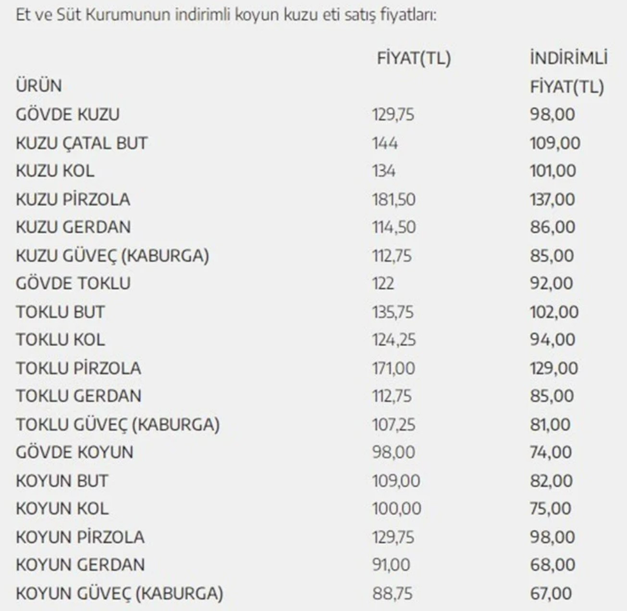Click the TOKLU KOL product name

pos(61,340)
